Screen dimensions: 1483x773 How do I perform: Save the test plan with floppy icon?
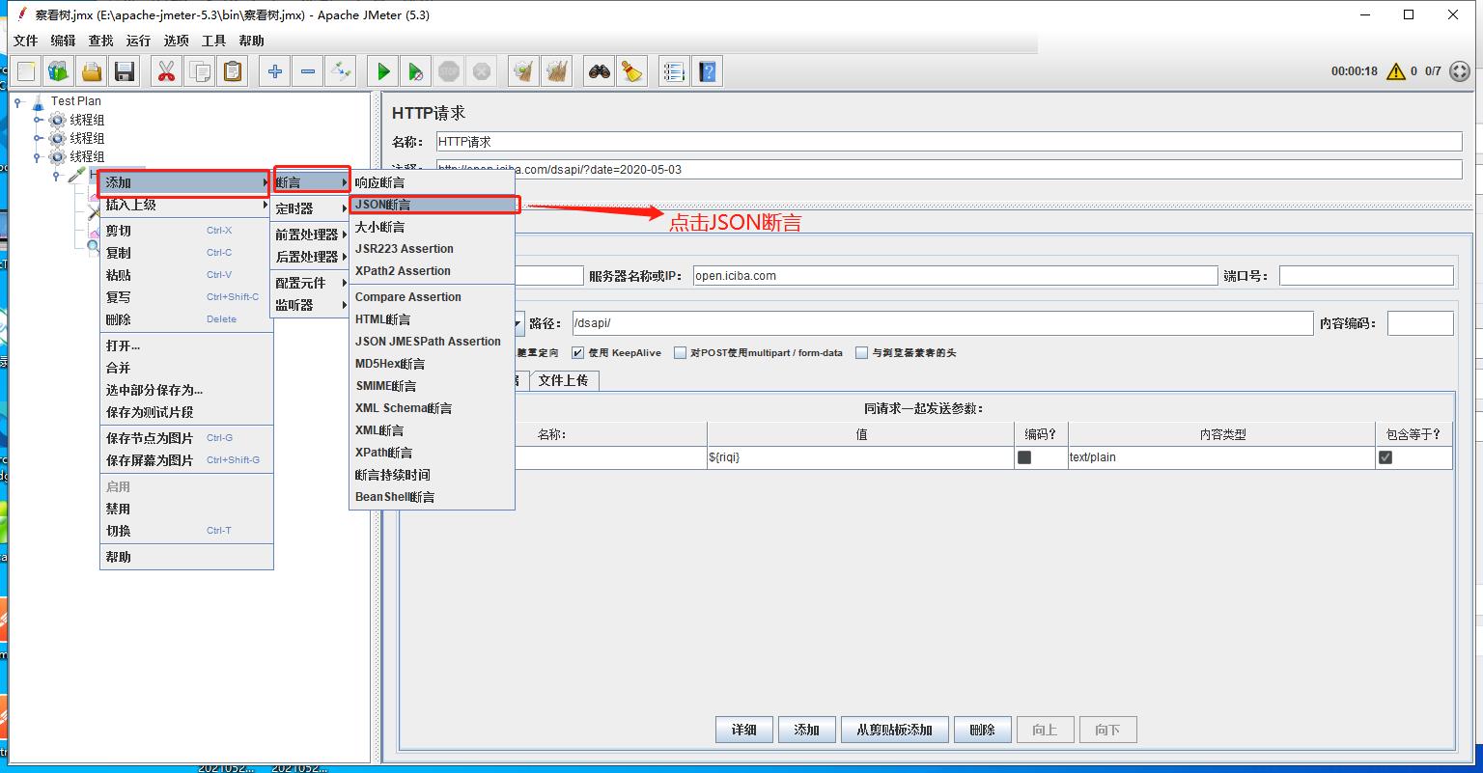tap(124, 71)
